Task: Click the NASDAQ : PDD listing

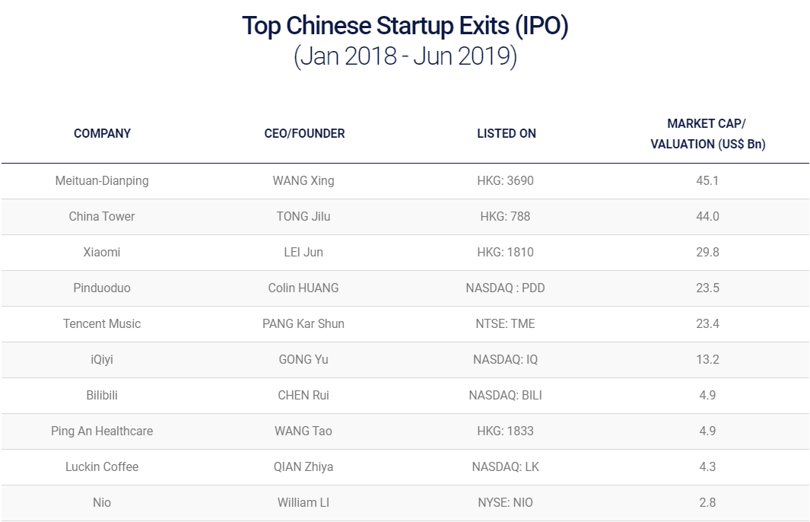Action: click(x=505, y=288)
